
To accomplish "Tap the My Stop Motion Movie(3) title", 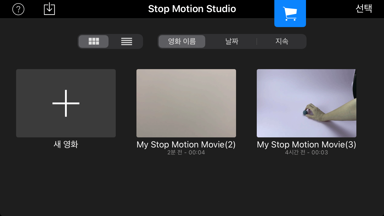I will (307, 145).
